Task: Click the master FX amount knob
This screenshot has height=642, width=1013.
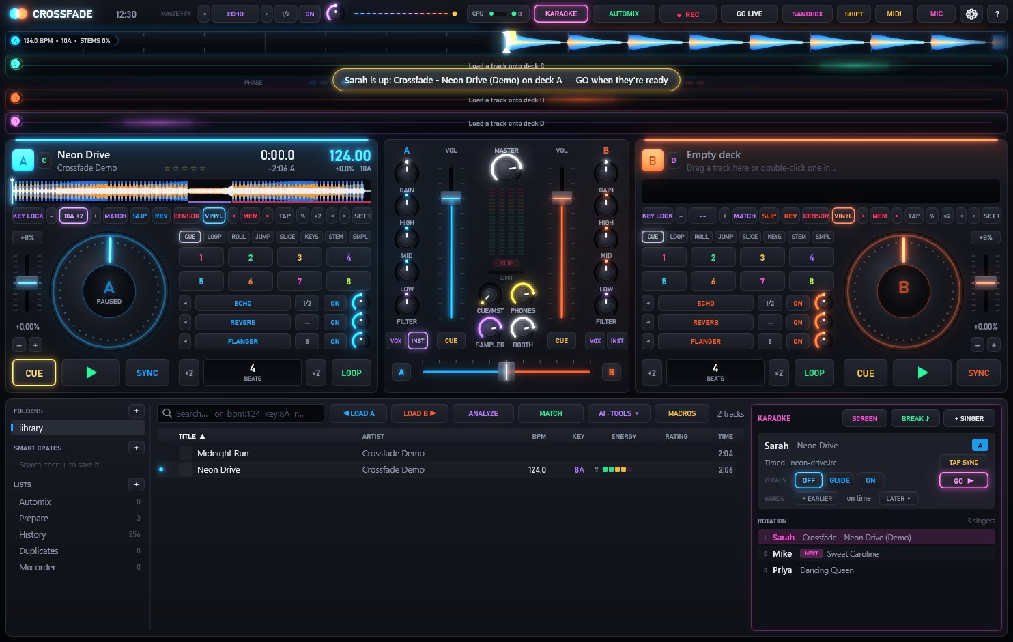Action: pos(334,13)
